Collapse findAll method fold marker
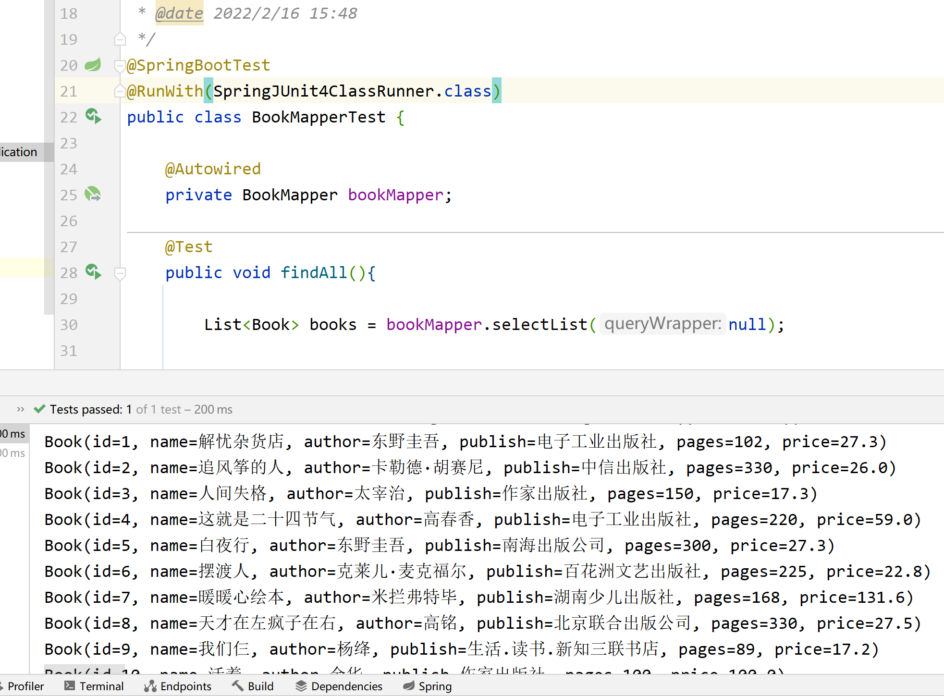The width and height of the screenshot is (944, 696). (120, 273)
